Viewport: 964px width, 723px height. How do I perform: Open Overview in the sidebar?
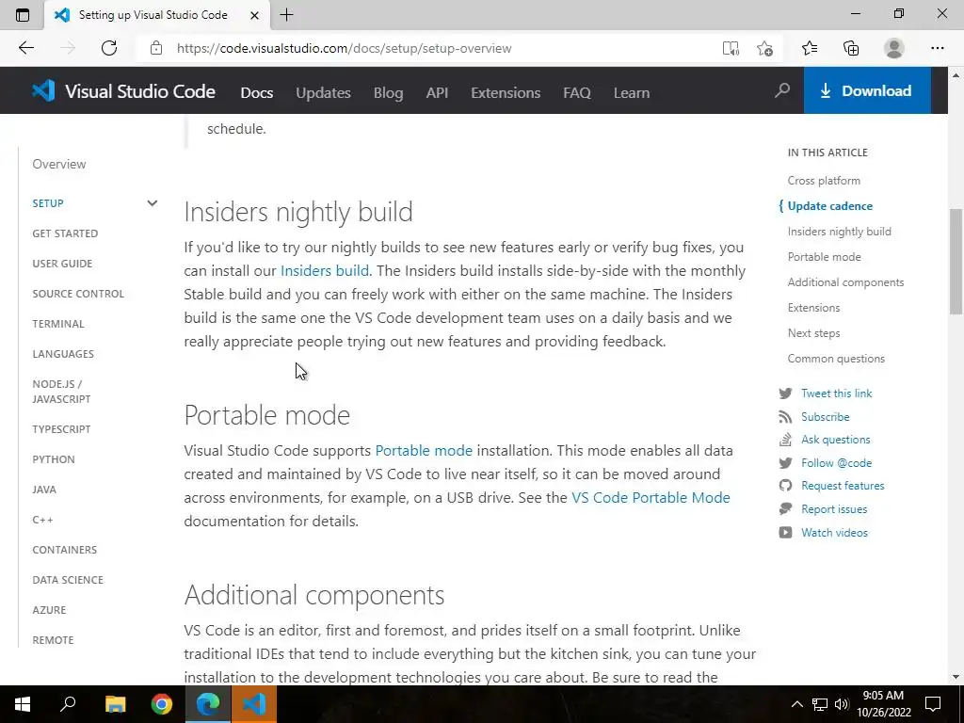(59, 164)
